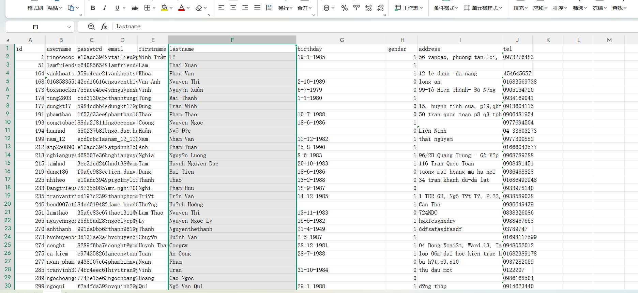Click the decrease decimal places icon
The height and width of the screenshot is (293, 638).
[x=381, y=8]
